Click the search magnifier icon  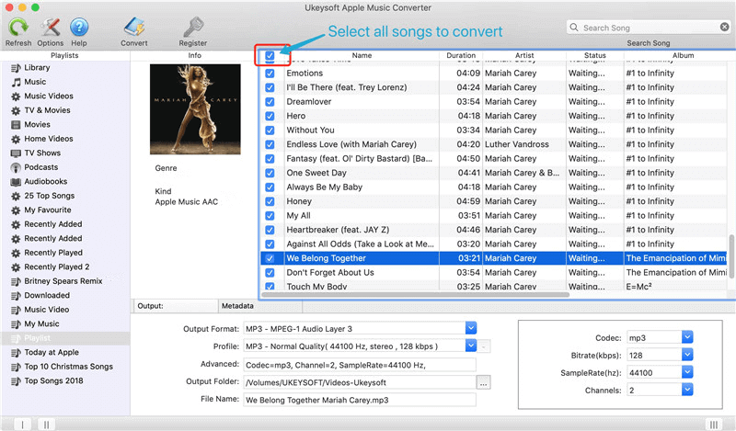(x=574, y=28)
